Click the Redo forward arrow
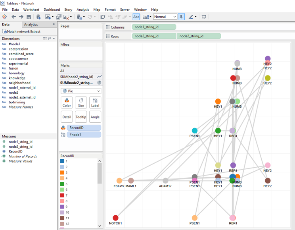This screenshot has width=295, height=230. click(x=21, y=17)
